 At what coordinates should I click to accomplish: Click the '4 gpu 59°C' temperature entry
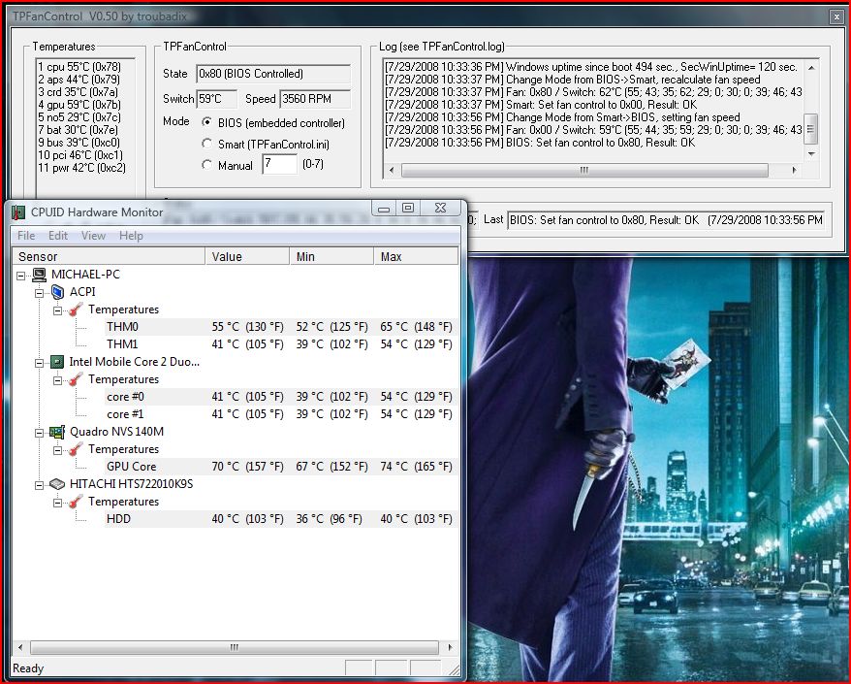[79, 105]
